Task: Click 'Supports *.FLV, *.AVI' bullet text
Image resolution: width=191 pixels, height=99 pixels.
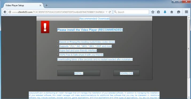Action: pyautogui.click(x=85, y=46)
